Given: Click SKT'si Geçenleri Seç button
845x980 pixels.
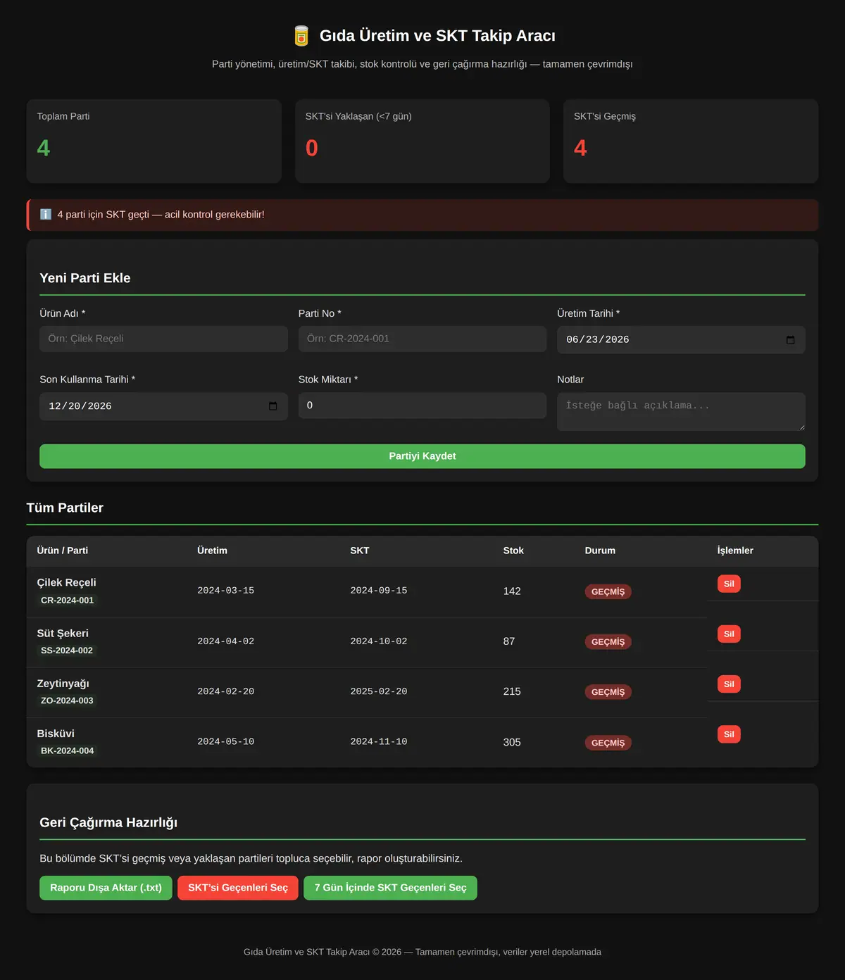Looking at the screenshot, I should [x=238, y=888].
